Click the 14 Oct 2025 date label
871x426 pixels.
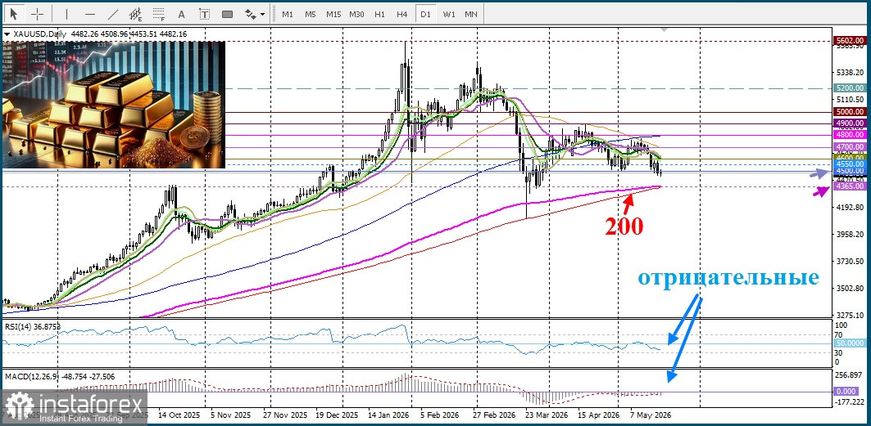pyautogui.click(x=178, y=415)
